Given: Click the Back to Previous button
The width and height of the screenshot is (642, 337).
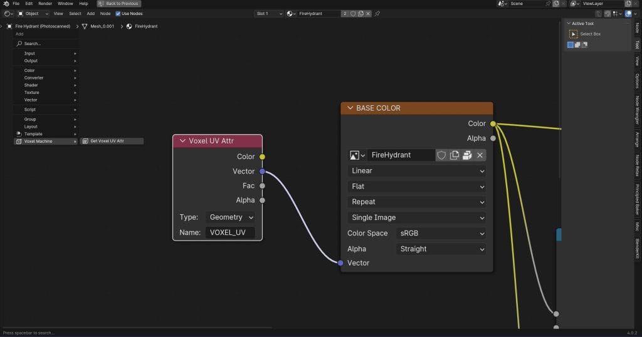Looking at the screenshot, I should point(118,4).
